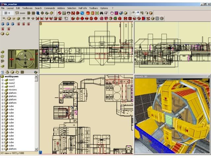Click the small spheres icon starting second toolbar
211x158 pixels.
pos(4,18)
